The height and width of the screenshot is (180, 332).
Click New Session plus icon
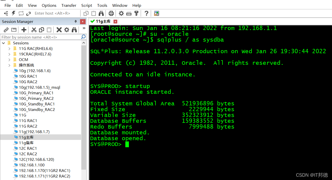pos(24,30)
